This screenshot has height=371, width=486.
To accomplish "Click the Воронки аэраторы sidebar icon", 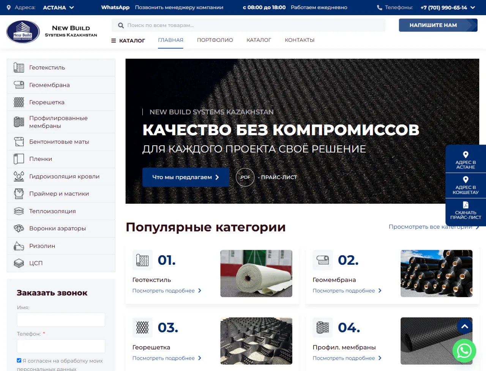I will coord(19,228).
